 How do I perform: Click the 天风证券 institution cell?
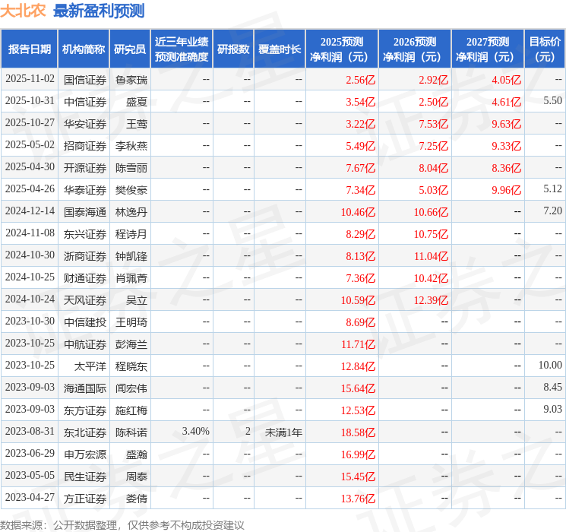point(85,300)
